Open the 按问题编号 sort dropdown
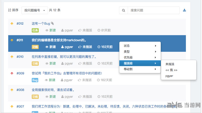 point(35,10)
